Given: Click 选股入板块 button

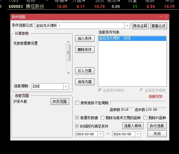Looking at the screenshot, I should pyautogui.click(x=133, y=126).
